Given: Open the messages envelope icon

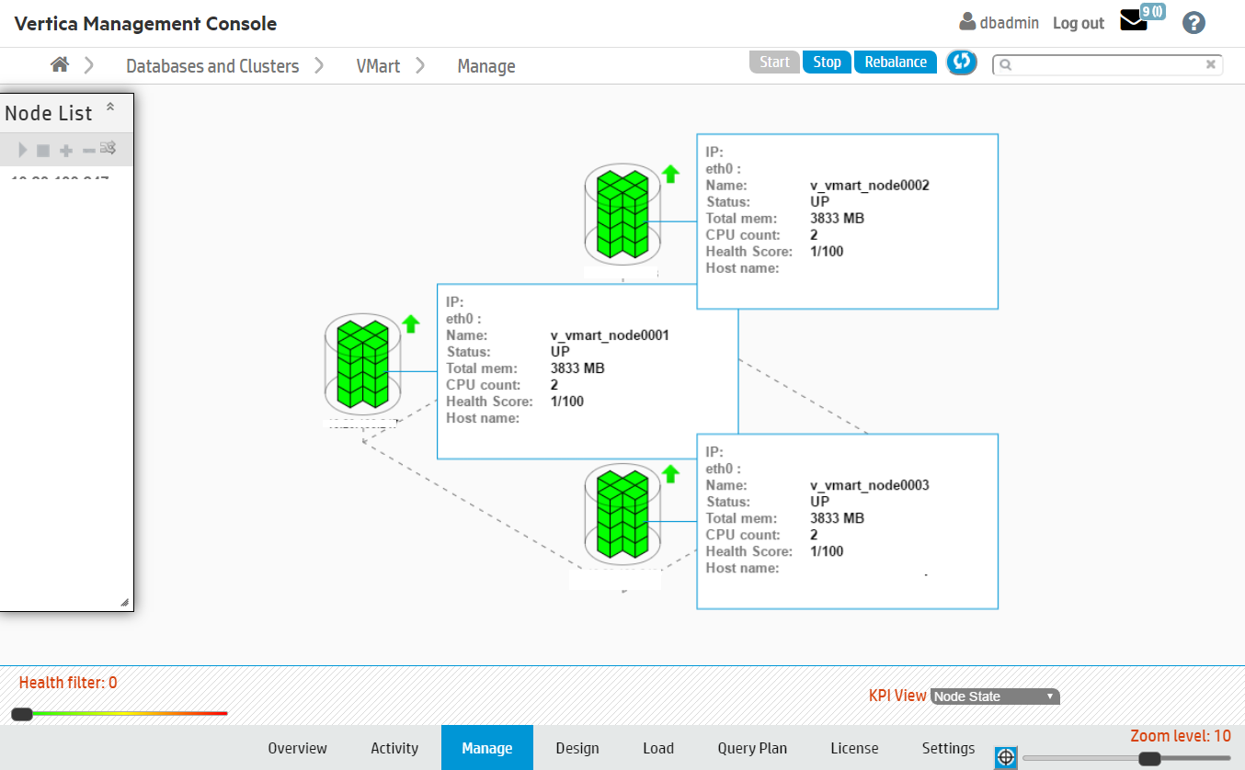Looking at the screenshot, I should (1134, 22).
